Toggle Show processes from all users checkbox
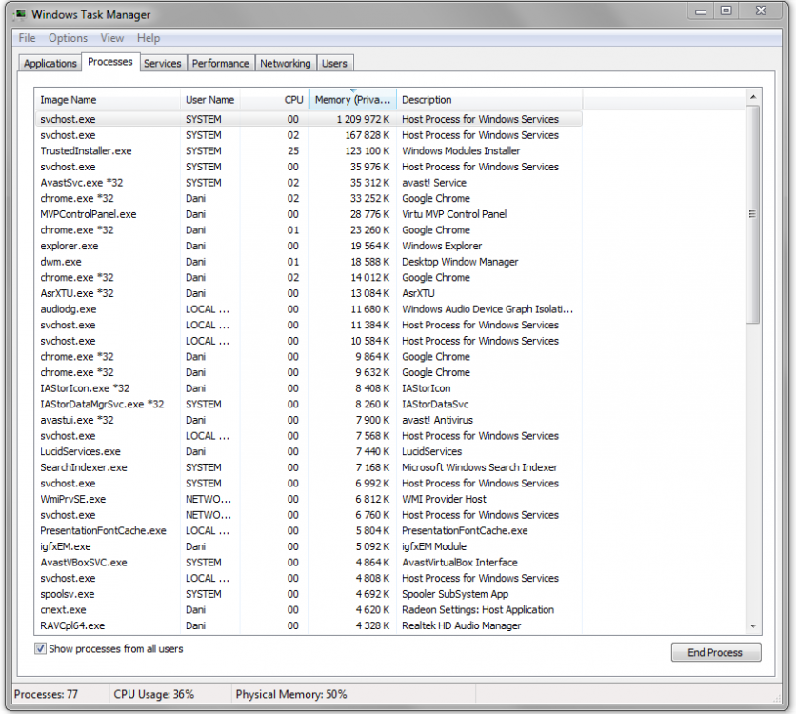The height and width of the screenshot is (714, 796). (40, 648)
